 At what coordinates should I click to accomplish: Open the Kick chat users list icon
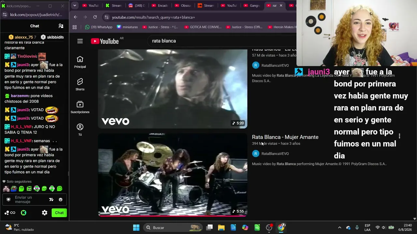(x=61, y=26)
